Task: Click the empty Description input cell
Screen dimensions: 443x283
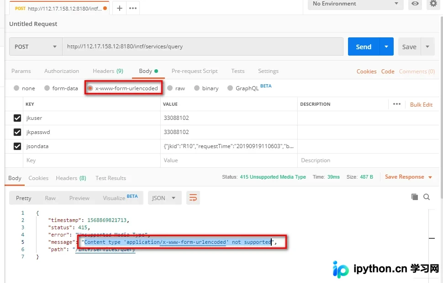Action: pyautogui.click(x=368, y=160)
